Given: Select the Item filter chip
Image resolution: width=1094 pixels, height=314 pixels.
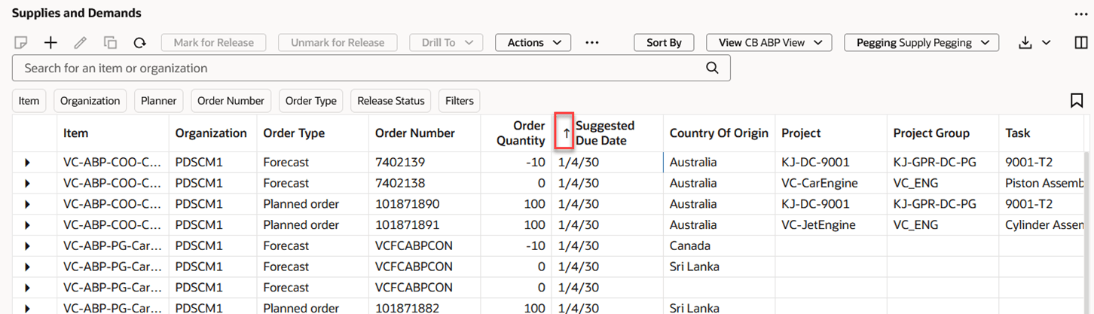Looking at the screenshot, I should [x=29, y=101].
